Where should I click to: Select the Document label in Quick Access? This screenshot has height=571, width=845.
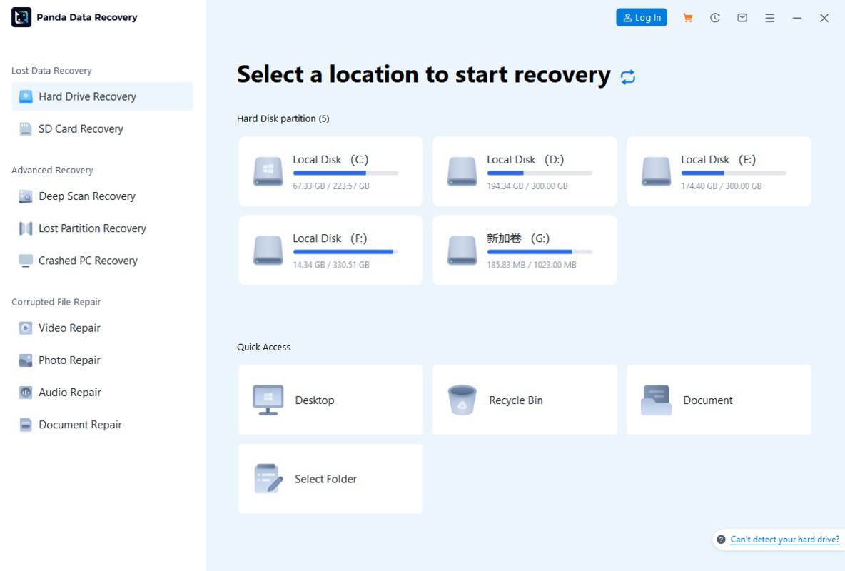coord(707,400)
